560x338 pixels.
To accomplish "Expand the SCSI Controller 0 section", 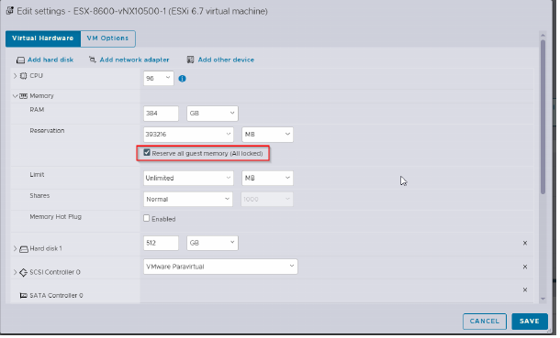I will click(x=15, y=272).
